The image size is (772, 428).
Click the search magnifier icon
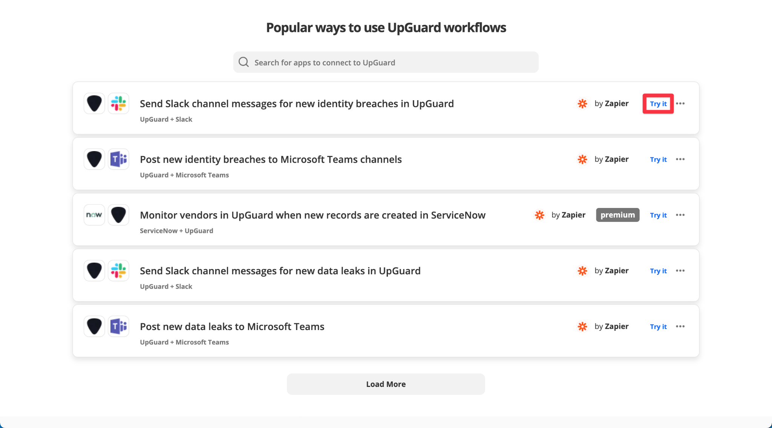[x=244, y=61]
